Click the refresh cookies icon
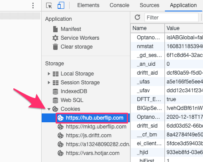This screenshot has width=203, height=162. pos(137,17)
